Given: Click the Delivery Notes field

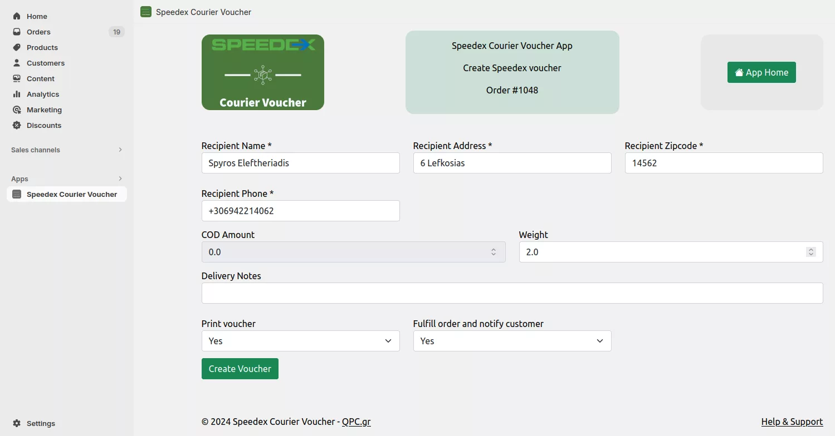Looking at the screenshot, I should (512, 293).
